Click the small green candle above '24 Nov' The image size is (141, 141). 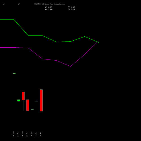click(19, 100)
